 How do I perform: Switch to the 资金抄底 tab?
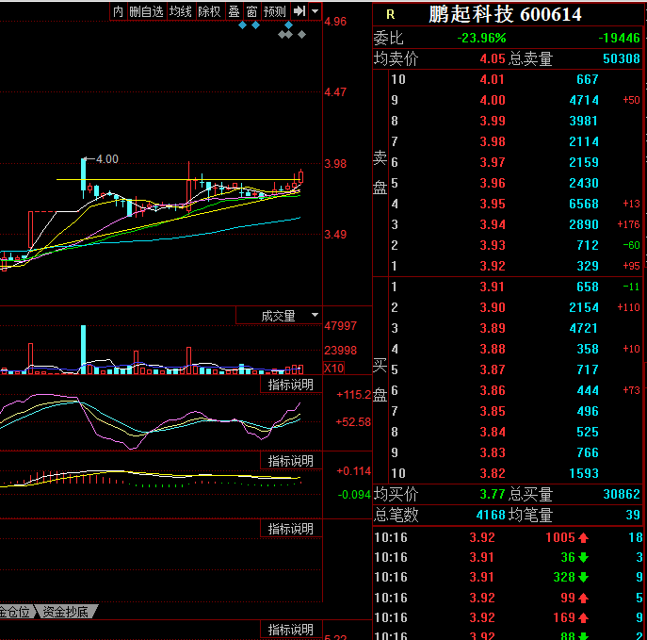(x=66, y=612)
